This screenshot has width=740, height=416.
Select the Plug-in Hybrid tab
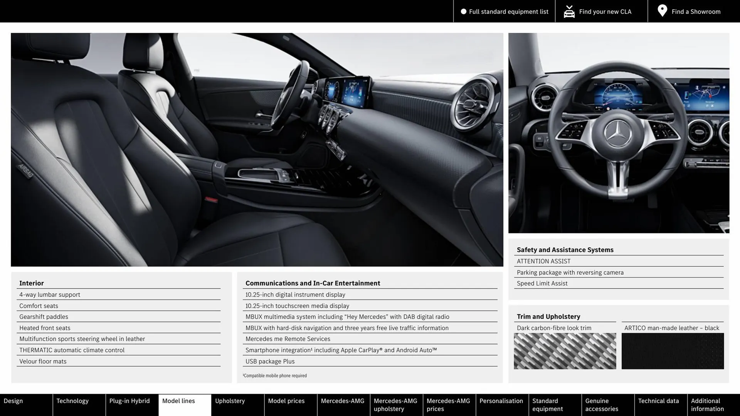(x=129, y=401)
